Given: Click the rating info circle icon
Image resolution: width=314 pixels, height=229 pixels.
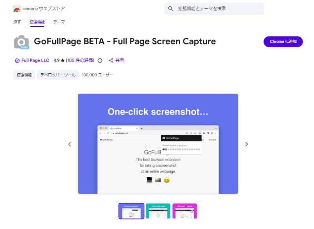Looking at the screenshot, I should coord(100,61).
